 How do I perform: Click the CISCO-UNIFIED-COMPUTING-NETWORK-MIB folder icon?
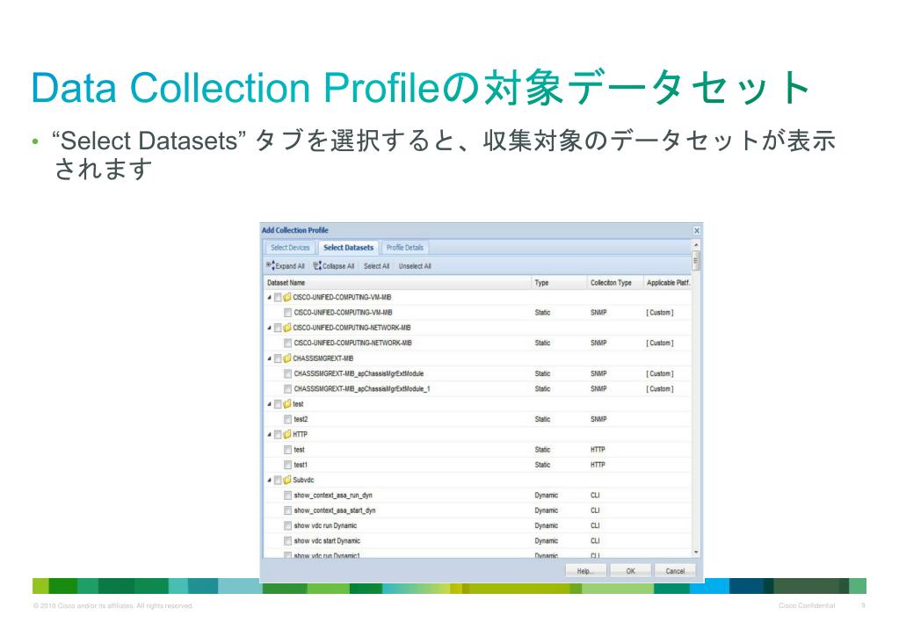tap(287, 328)
